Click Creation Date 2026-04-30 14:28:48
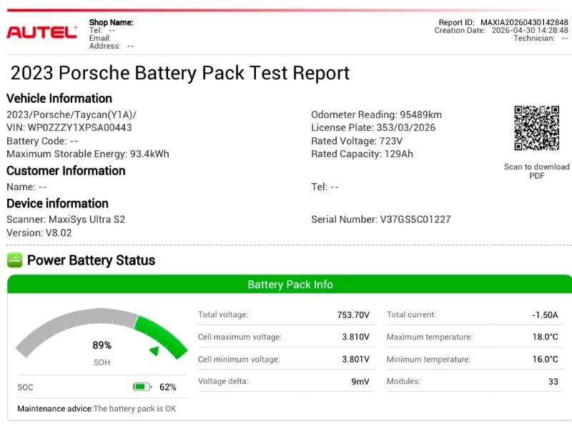 (501, 30)
